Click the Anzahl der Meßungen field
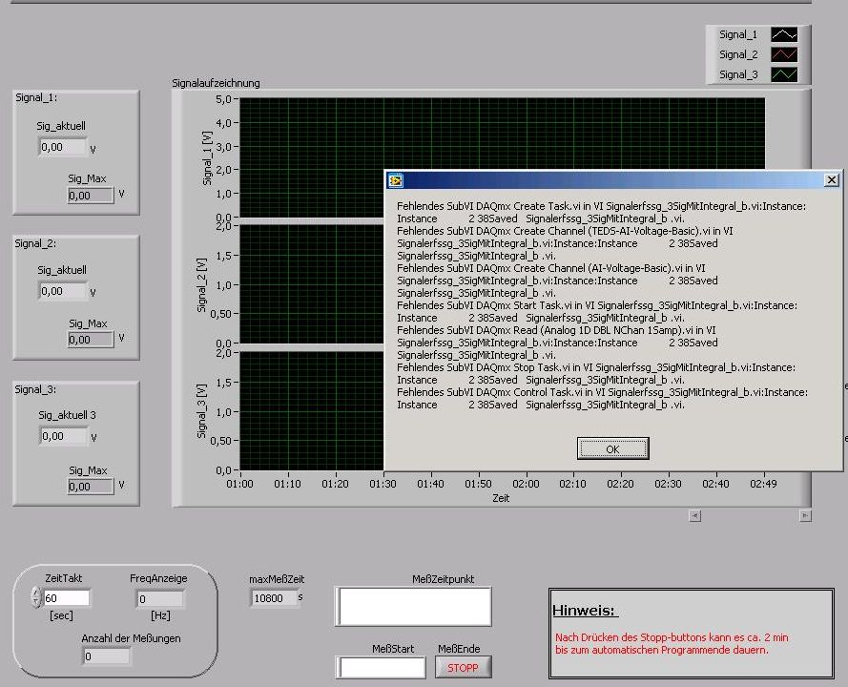The width and height of the screenshot is (848, 687). (106, 656)
